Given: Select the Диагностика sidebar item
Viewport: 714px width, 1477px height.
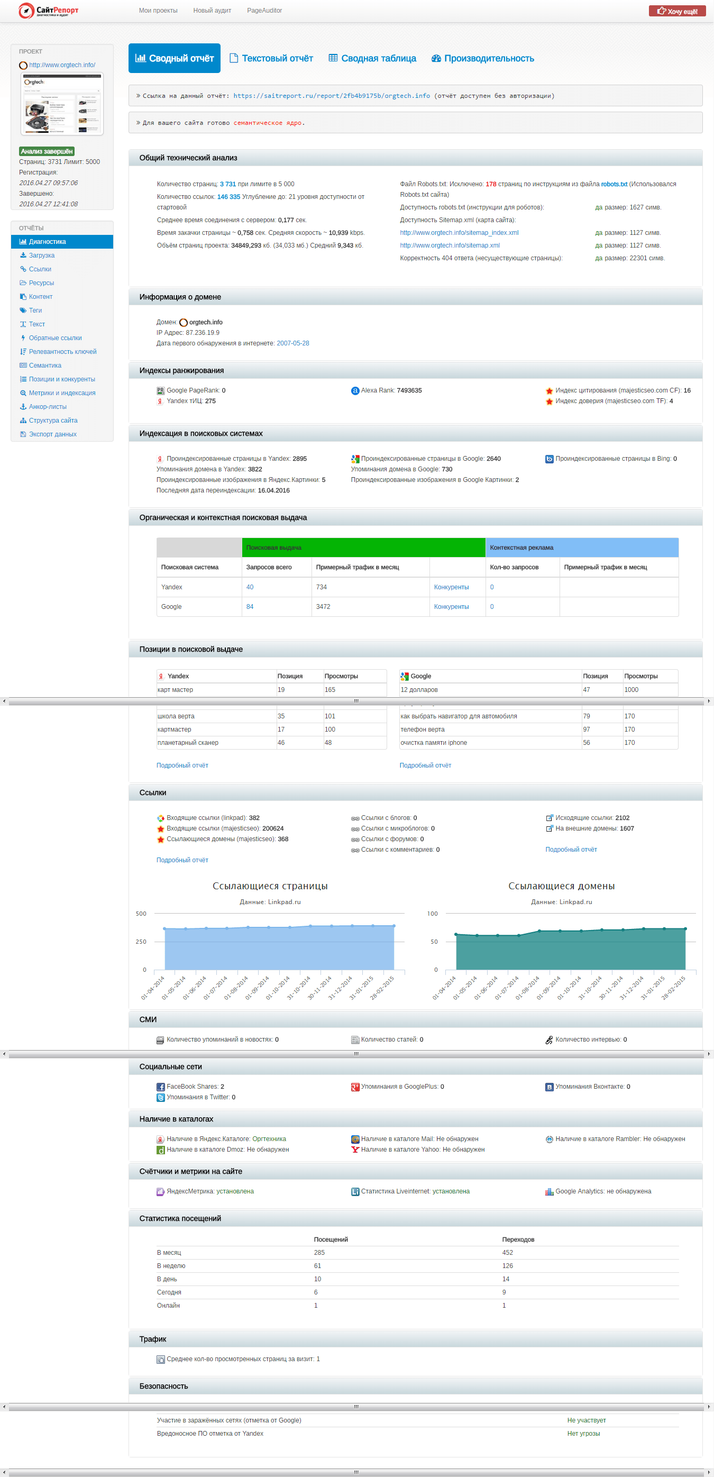Looking at the screenshot, I should click(x=61, y=241).
